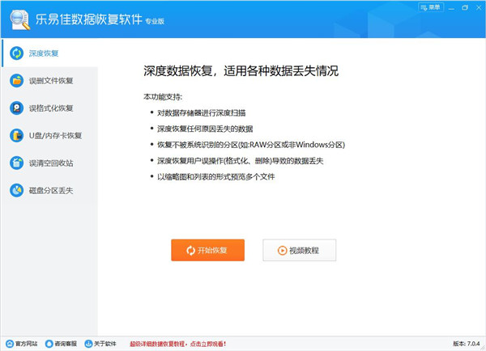Viewport: 486px width, 351px height.
Task: Click bullet about 格式化、删除 data loss
Action: pos(241,161)
